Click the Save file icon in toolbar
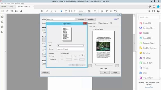Screen dimensions: 161x90 tap(3, 11)
